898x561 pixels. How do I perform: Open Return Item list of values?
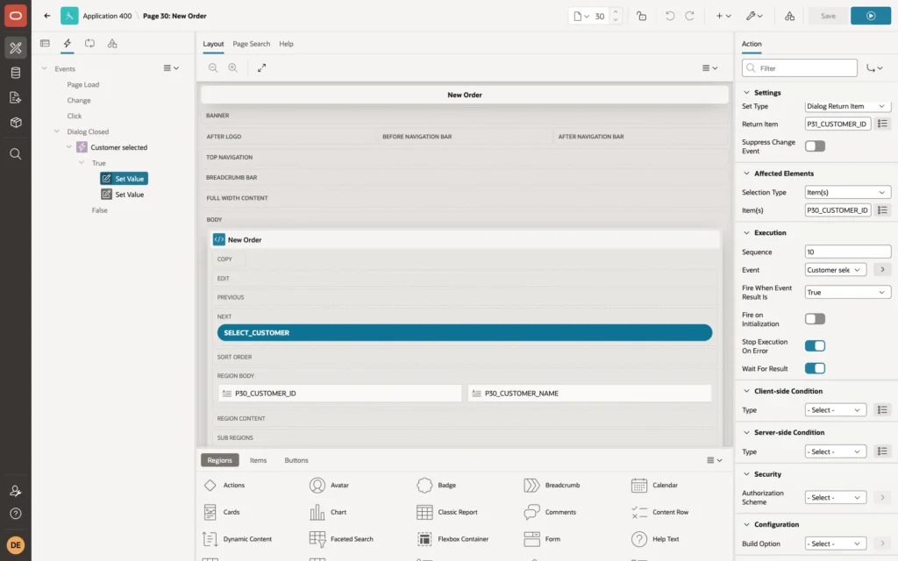click(882, 124)
